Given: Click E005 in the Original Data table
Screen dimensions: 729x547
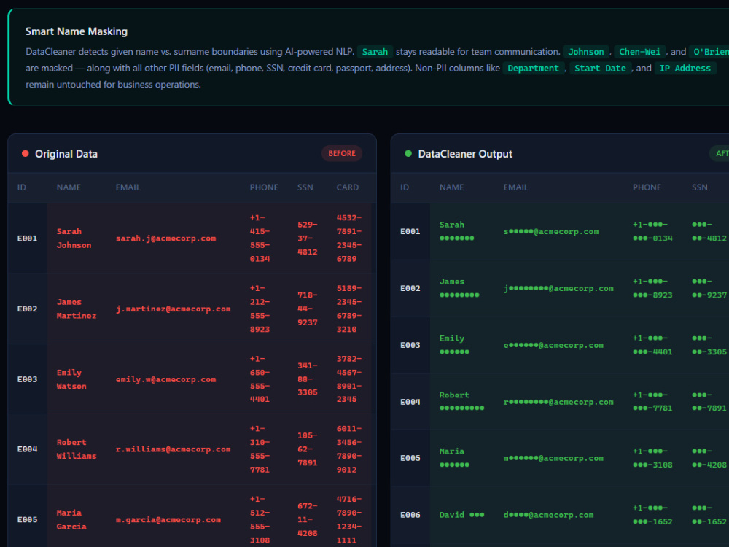Looking at the screenshot, I should click(27, 519).
